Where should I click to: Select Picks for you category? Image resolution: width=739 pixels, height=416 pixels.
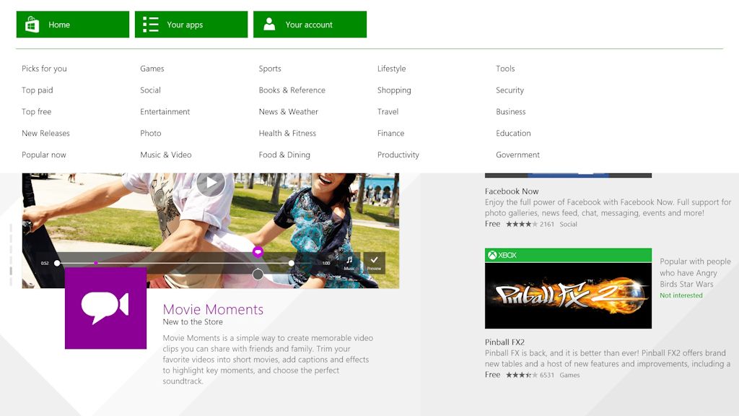[x=44, y=69]
